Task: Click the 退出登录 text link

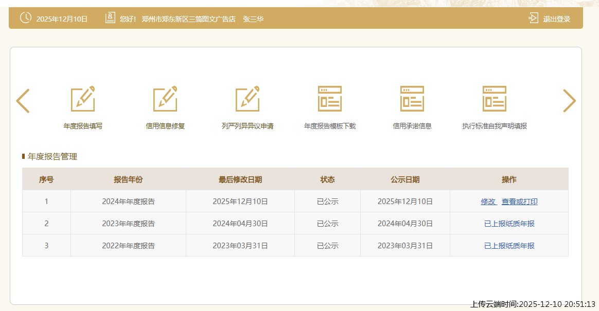Action: (x=557, y=19)
